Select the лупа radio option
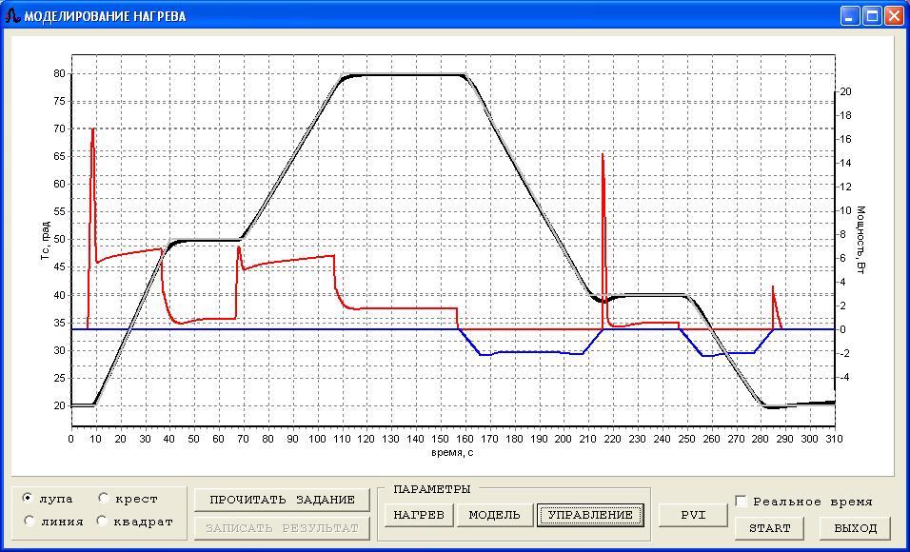This screenshot has width=910, height=552. pos(29,498)
